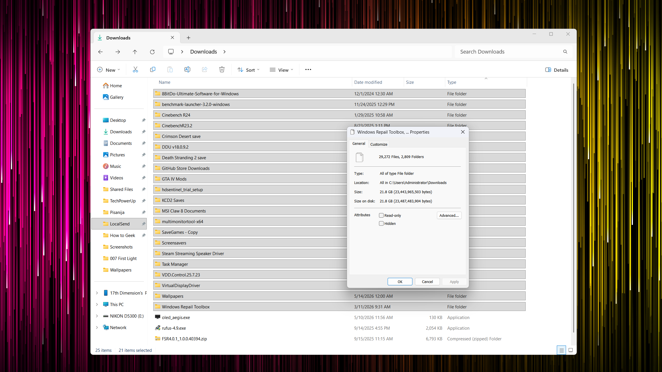Toggle the Details pane button
Screen dimensions: 662x372
pyautogui.click(x=557, y=70)
